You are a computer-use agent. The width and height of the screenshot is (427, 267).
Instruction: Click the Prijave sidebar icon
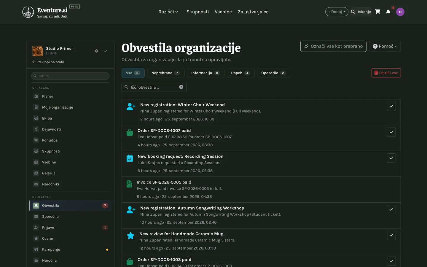36,228
